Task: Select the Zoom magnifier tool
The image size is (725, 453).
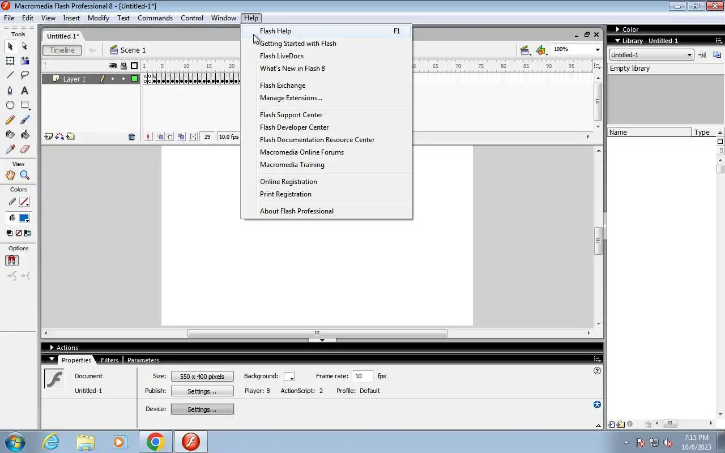Action: [x=25, y=176]
